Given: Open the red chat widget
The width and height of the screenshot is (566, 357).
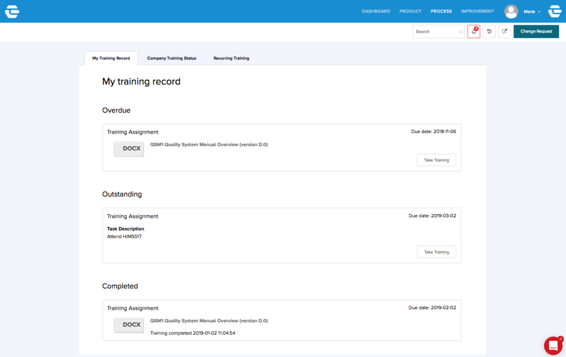Looking at the screenshot, I should coord(553,346).
